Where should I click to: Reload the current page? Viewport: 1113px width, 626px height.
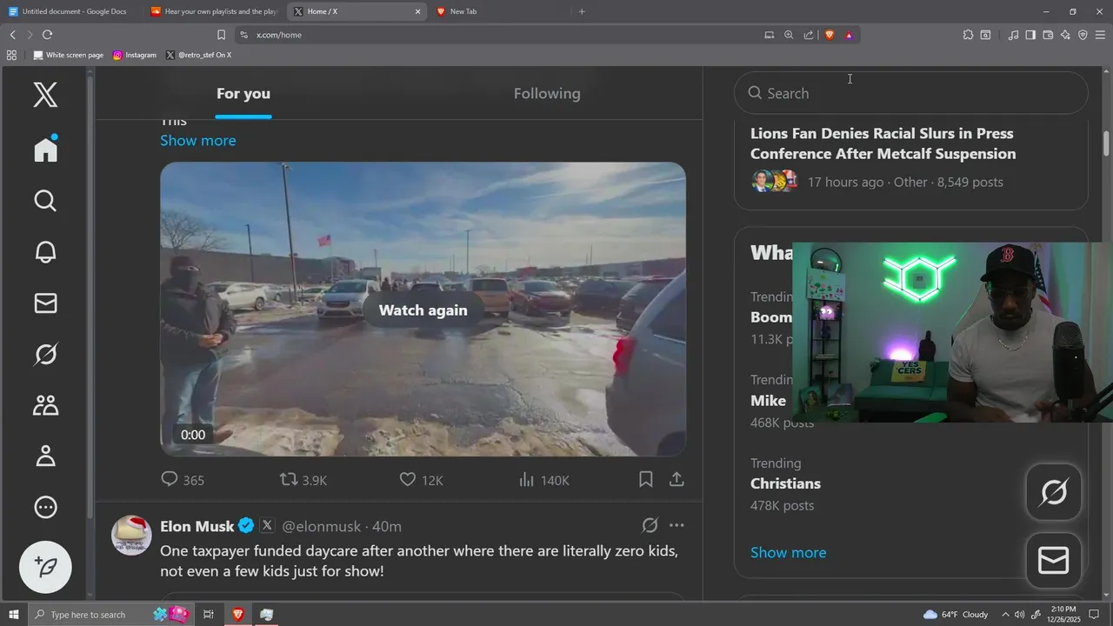47,35
